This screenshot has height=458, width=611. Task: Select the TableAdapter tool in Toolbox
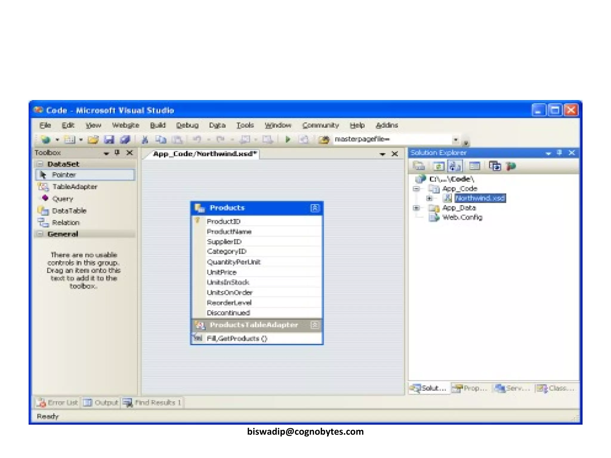[x=75, y=187]
